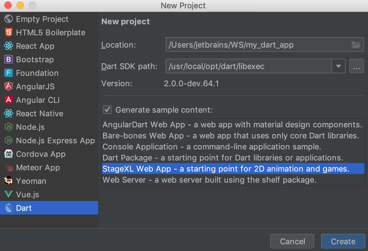368x251 pixels.
Task: Choose AngularJS project type label
Action: coord(35,87)
